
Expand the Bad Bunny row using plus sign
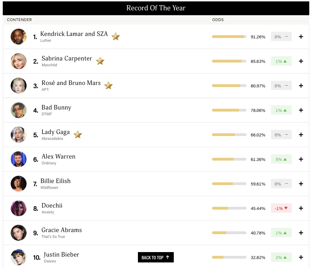tap(301, 110)
